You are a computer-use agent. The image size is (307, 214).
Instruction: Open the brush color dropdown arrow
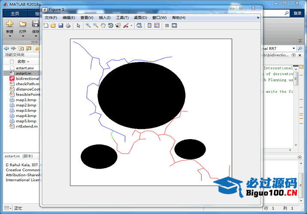click(131, 26)
